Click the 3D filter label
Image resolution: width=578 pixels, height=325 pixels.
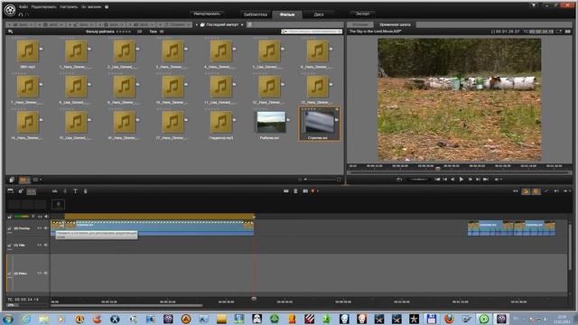[139, 32]
